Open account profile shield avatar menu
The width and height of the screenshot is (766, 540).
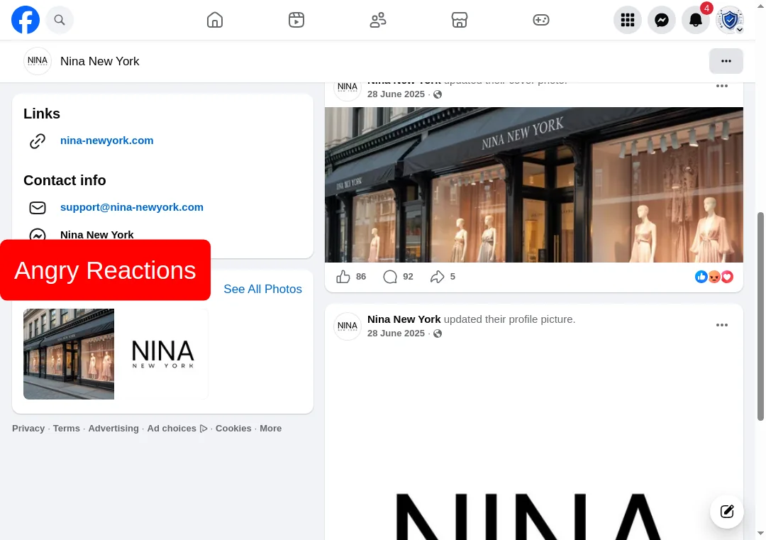[730, 20]
